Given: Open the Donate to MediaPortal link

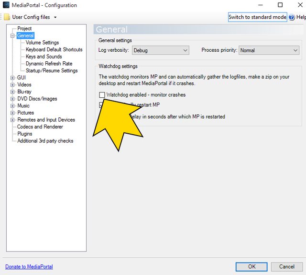Looking at the screenshot, I should 29,266.
